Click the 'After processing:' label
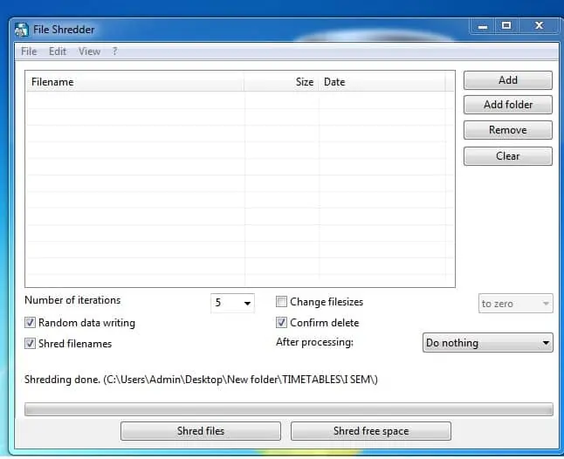 click(x=314, y=342)
